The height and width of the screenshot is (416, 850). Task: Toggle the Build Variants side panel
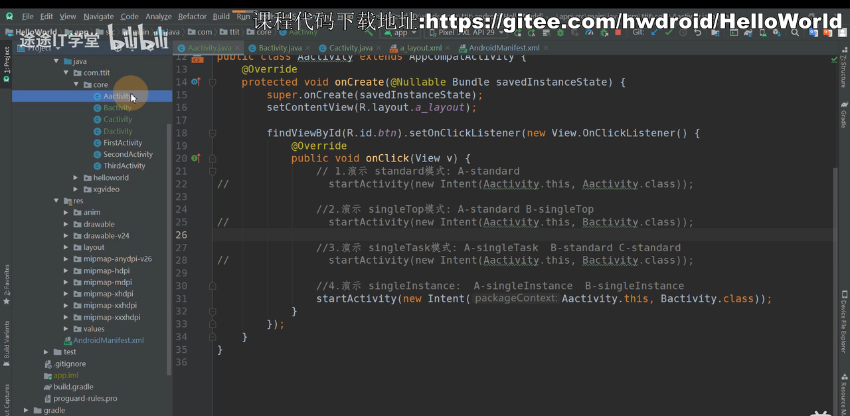(7, 339)
